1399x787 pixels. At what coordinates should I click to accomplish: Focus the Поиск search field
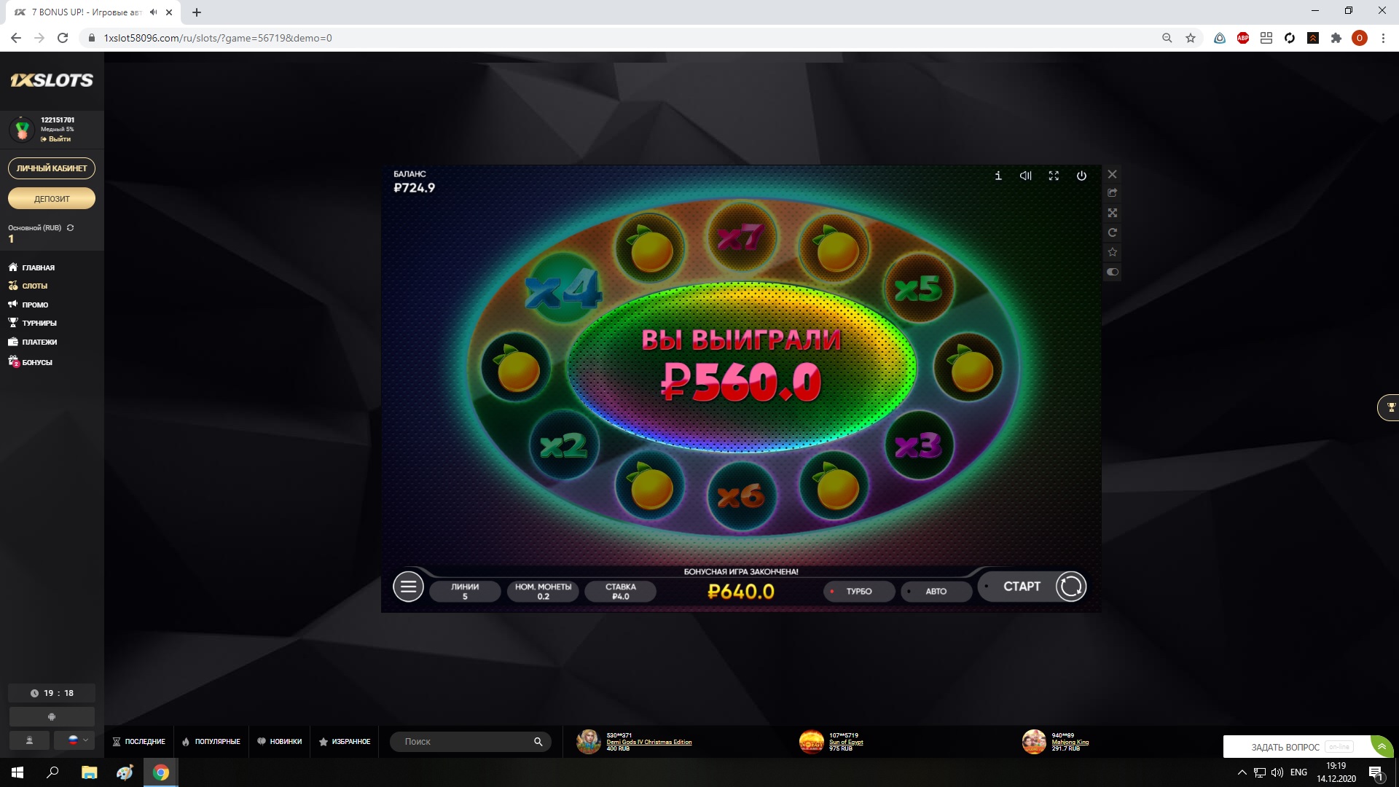point(470,742)
